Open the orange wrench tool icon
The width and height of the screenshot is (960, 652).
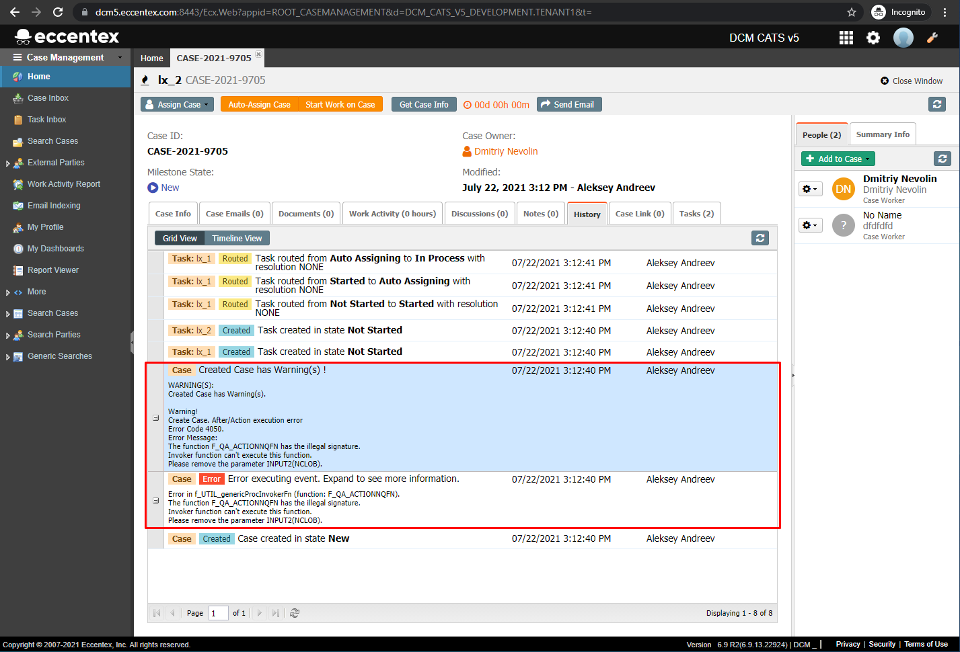932,38
